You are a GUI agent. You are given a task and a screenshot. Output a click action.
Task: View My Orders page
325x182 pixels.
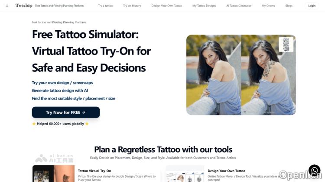[x=268, y=6]
